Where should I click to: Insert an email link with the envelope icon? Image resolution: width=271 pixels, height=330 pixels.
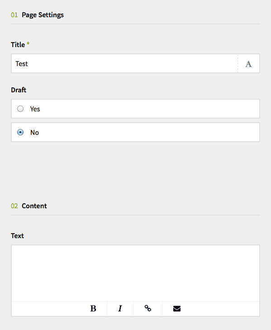(177, 309)
